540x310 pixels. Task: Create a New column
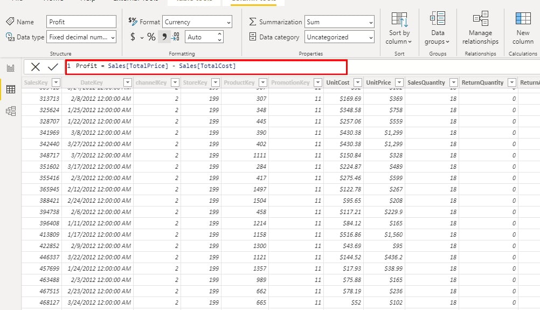pos(523,28)
